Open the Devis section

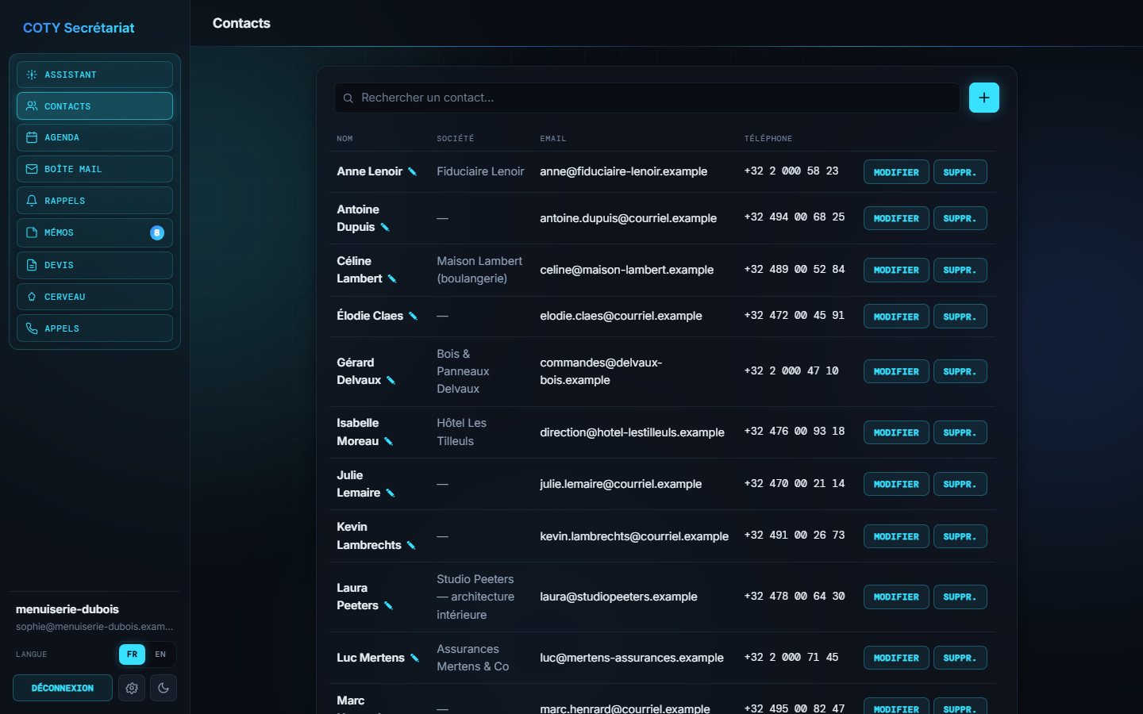[x=94, y=265]
